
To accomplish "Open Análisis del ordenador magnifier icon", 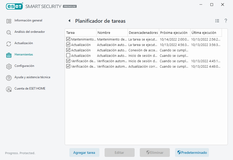I will pyautogui.click(x=9, y=32).
